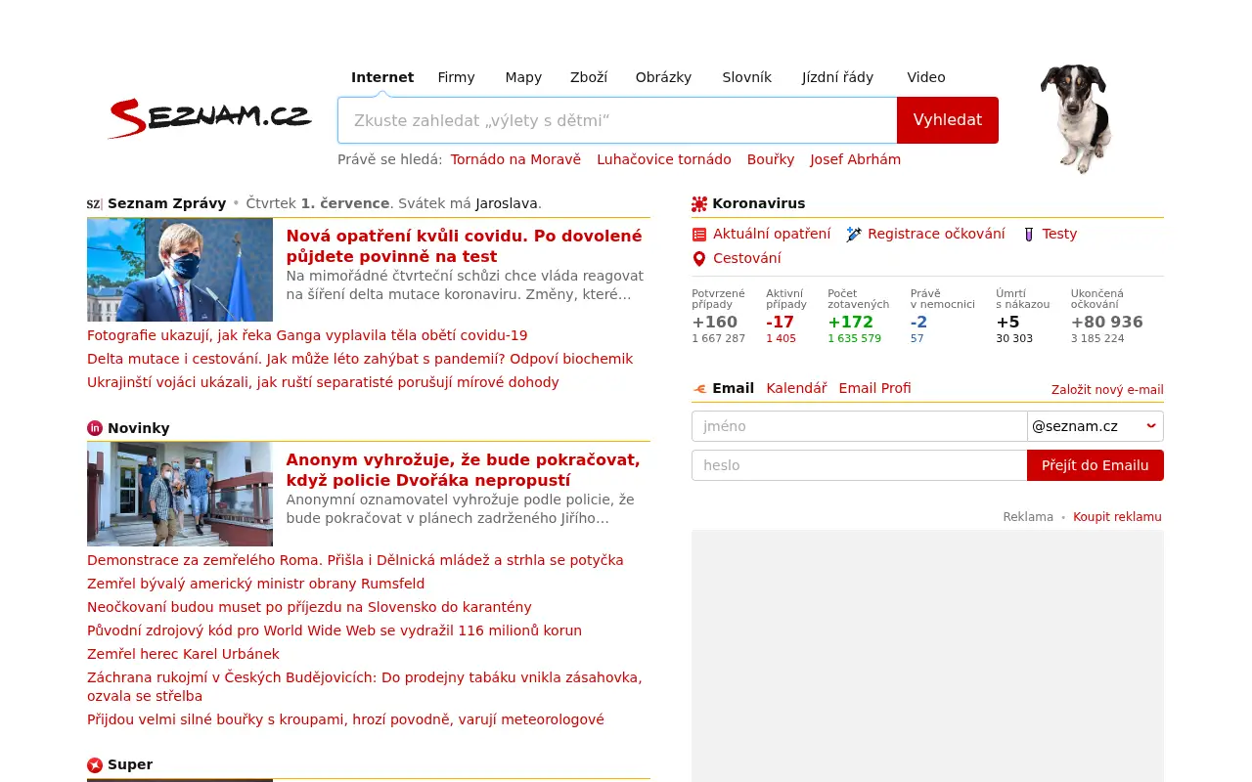Open the @seznam.cz domain dropdown

tap(1095, 426)
